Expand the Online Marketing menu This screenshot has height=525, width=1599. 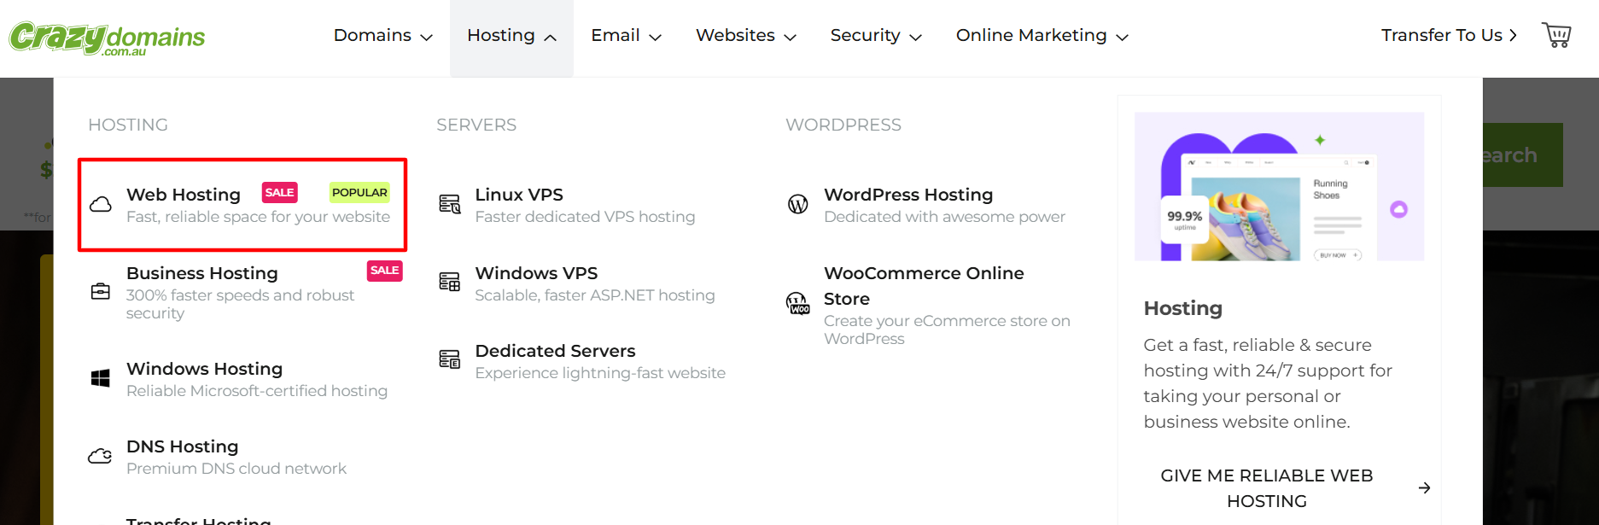(1042, 36)
